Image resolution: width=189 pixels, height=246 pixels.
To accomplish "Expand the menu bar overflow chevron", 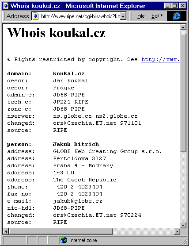I will (162, 15).
